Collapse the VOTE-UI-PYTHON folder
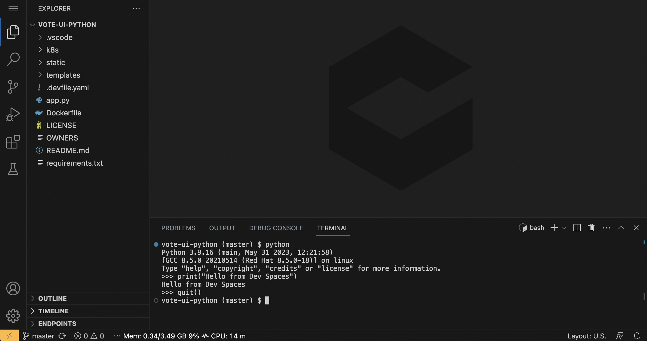This screenshot has width=647, height=341. point(32,25)
